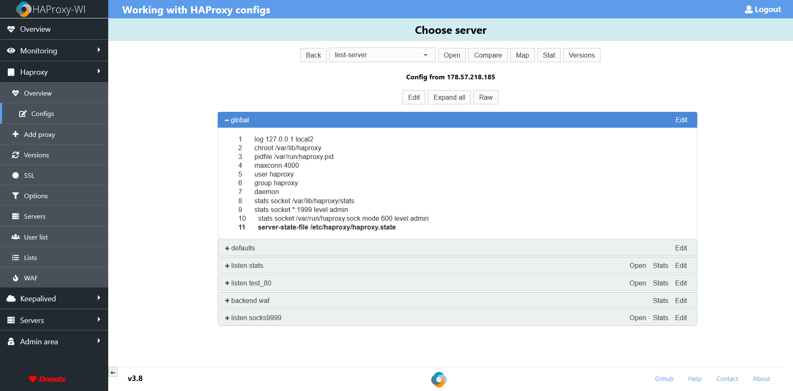Click the Back button
The height and width of the screenshot is (391, 793).
pyautogui.click(x=313, y=55)
